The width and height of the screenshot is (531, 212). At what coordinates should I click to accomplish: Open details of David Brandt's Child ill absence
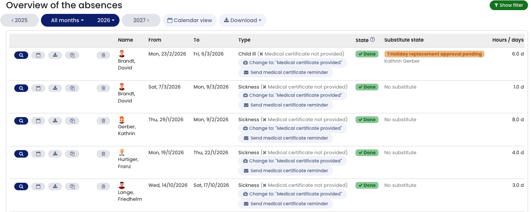pyautogui.click(x=21, y=55)
